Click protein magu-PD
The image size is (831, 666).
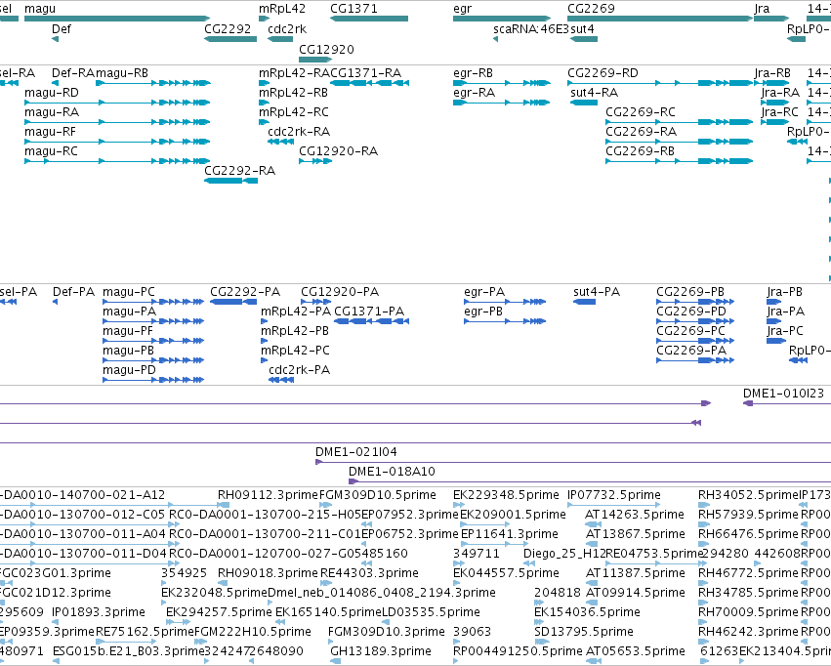129,370
